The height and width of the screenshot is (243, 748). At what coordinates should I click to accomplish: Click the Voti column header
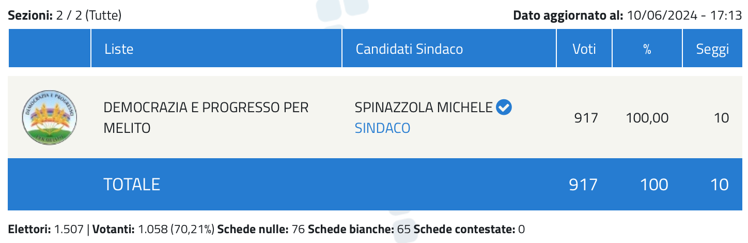(x=584, y=49)
